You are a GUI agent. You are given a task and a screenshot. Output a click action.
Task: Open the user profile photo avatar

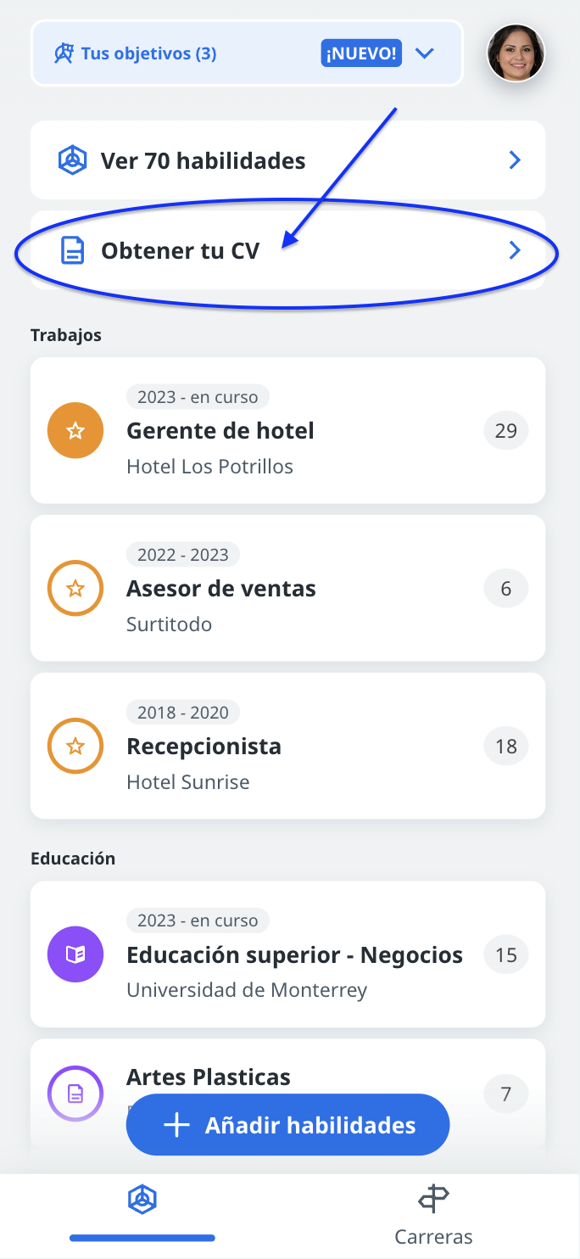[x=516, y=53]
